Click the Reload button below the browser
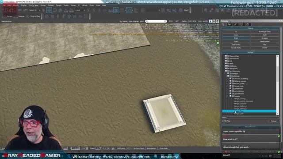This screenshot has height=159, width=283. [274, 121]
